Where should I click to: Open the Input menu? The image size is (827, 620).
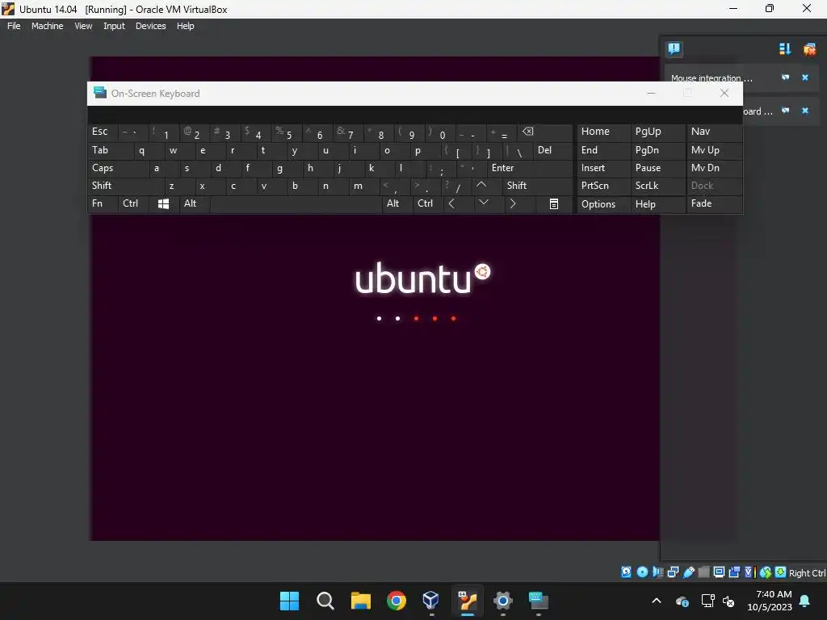[114, 26]
